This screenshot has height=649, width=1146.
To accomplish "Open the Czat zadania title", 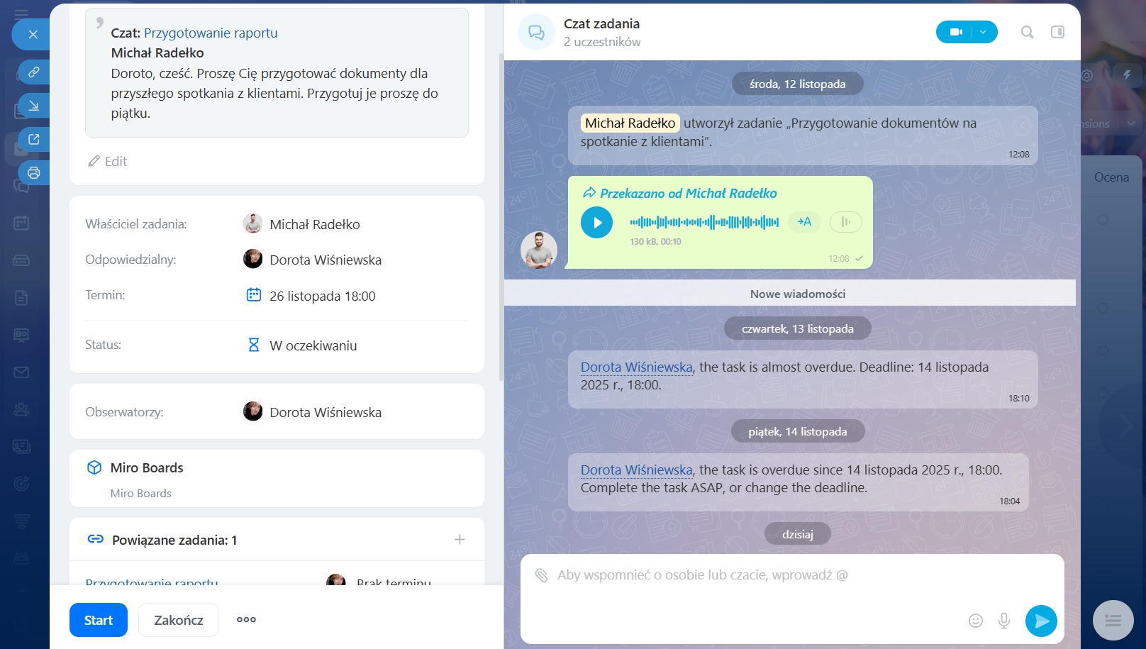I will coord(601,24).
